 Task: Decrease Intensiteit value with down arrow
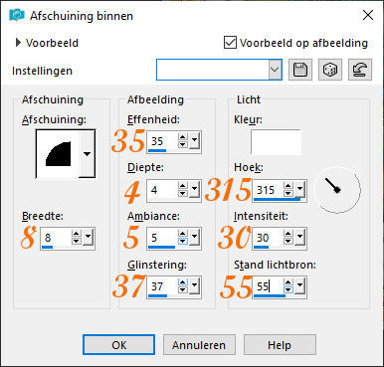tap(288, 242)
